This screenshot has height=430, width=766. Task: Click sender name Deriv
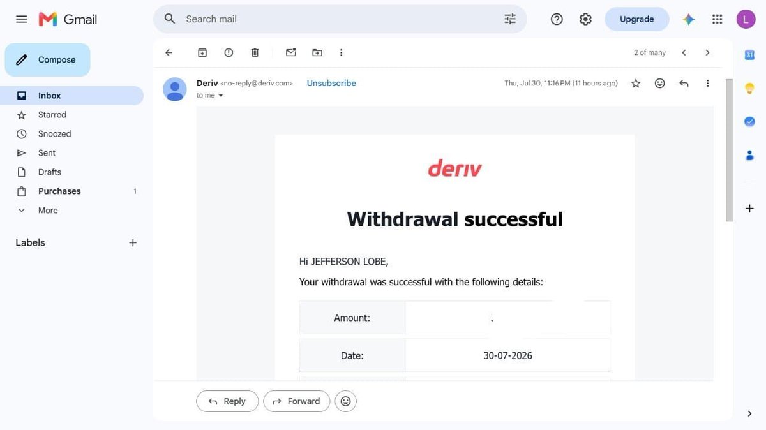207,83
